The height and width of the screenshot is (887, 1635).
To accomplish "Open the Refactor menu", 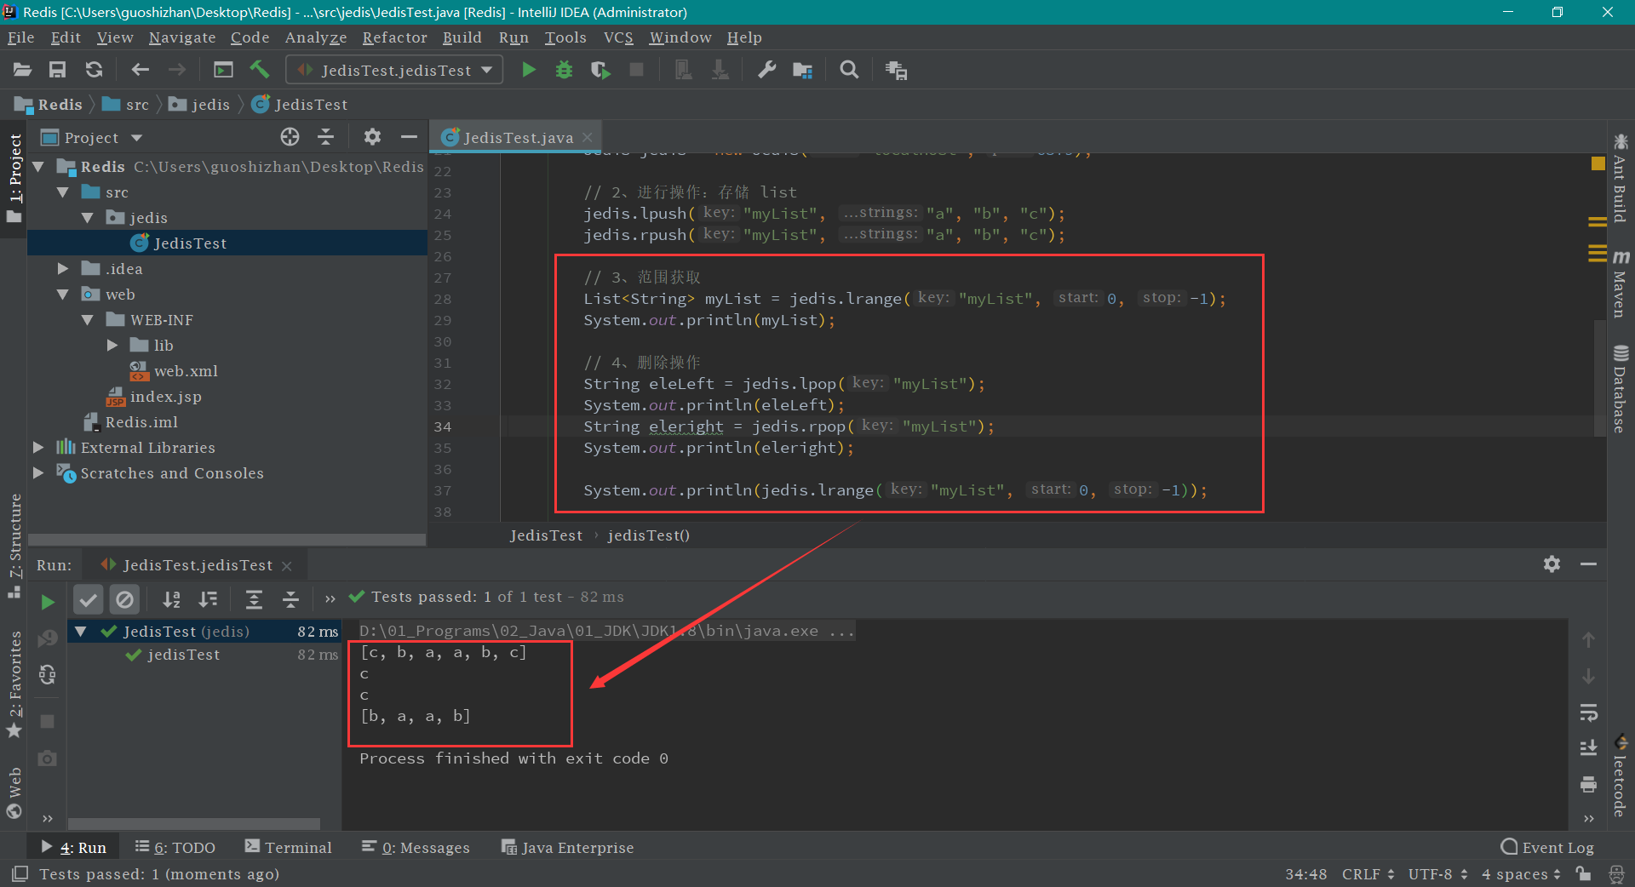I will pos(394,37).
